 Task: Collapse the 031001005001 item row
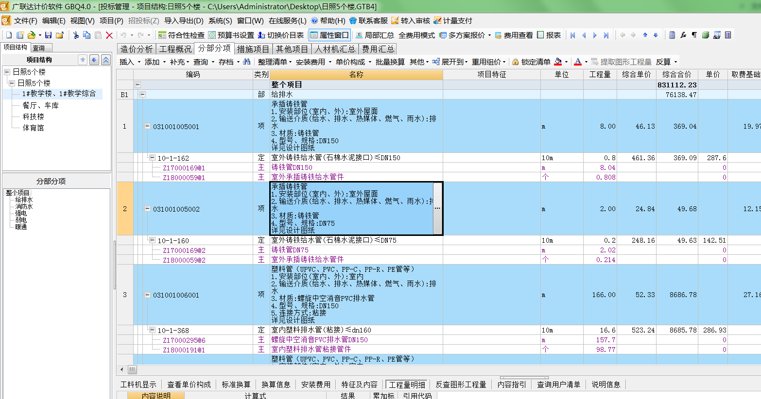point(147,126)
